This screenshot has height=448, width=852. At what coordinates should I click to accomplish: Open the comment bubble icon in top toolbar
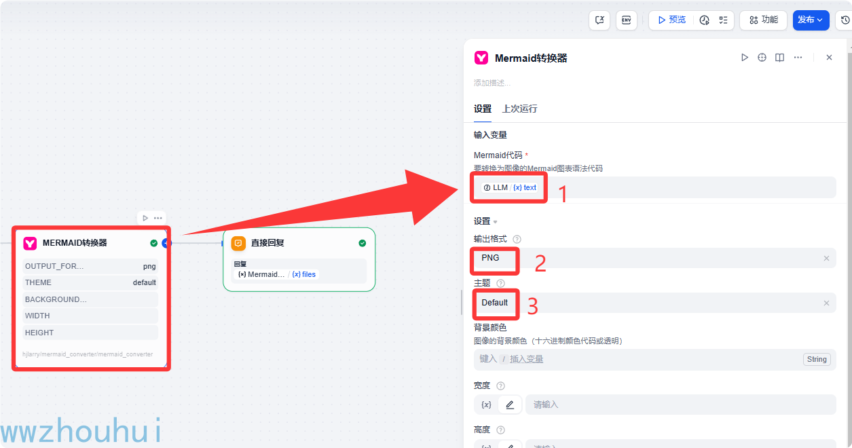[x=599, y=20]
